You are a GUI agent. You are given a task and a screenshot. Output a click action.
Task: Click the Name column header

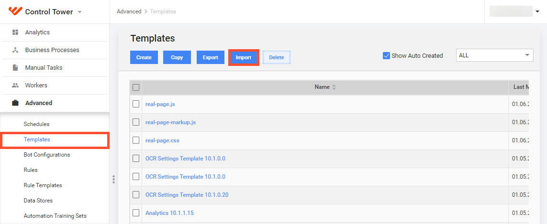click(x=325, y=87)
